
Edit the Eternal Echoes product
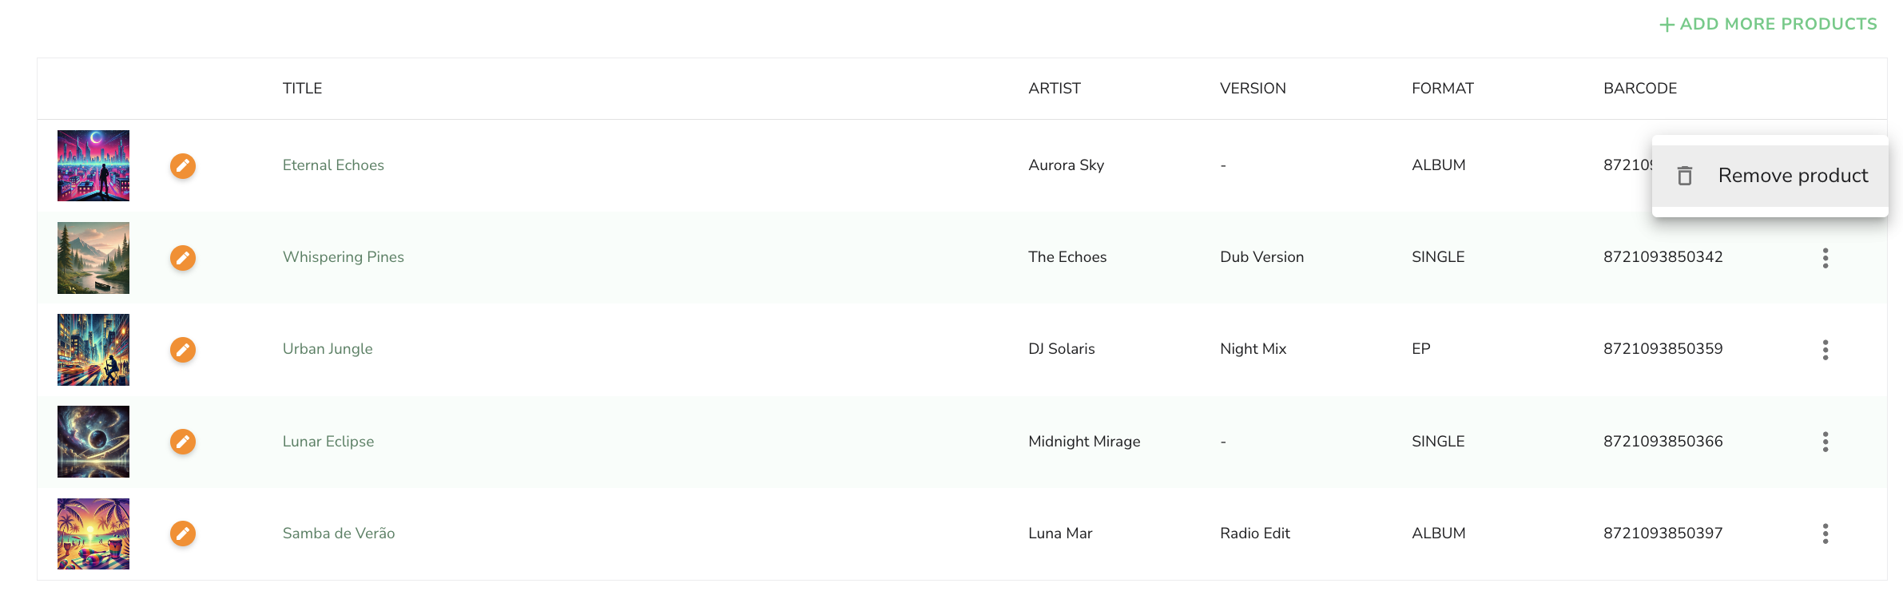pos(183,166)
